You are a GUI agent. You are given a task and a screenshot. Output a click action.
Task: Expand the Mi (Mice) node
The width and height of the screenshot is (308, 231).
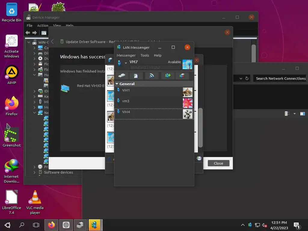click(x=35, y=102)
